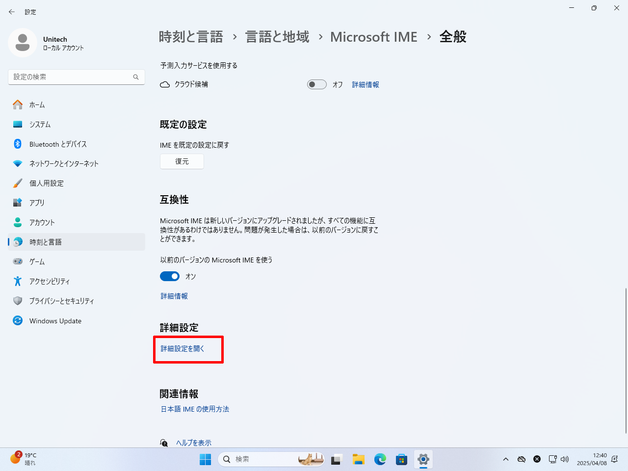The width and height of the screenshot is (628, 471).
Task: Click the ゲーム controller icon
Action: pyautogui.click(x=18, y=262)
